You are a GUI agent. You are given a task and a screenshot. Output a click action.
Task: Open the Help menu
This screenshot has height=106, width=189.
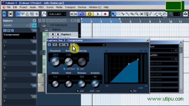pos(106,7)
